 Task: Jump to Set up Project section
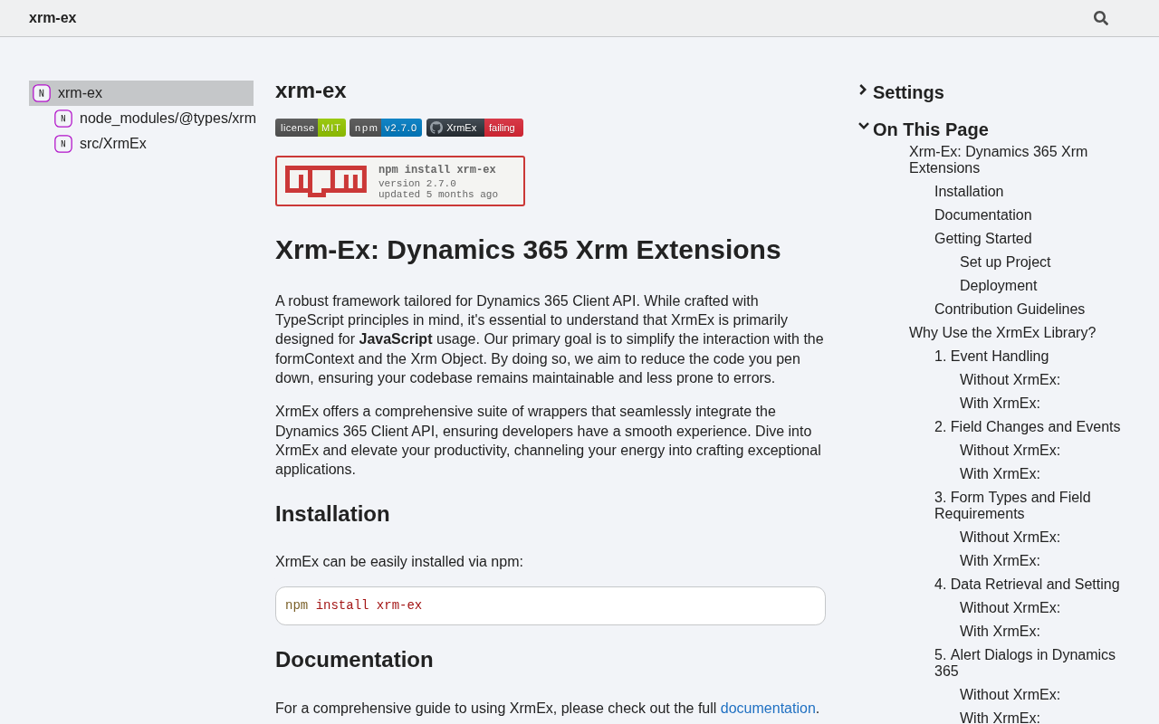click(x=1005, y=262)
